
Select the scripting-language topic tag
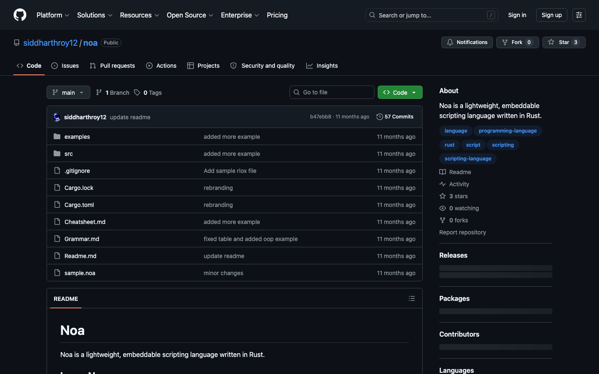468,159
